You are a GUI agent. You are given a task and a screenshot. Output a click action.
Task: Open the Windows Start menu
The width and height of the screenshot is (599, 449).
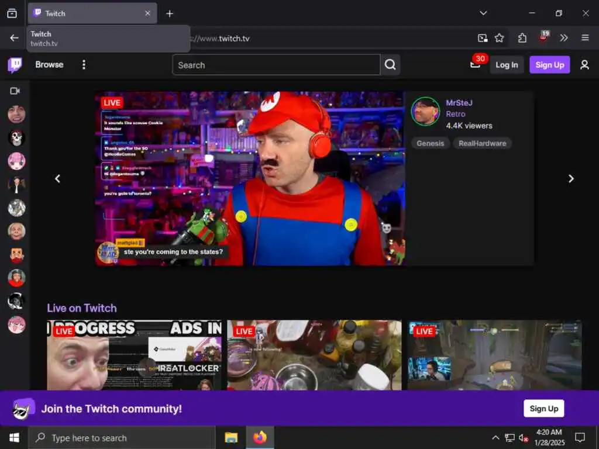click(14, 437)
